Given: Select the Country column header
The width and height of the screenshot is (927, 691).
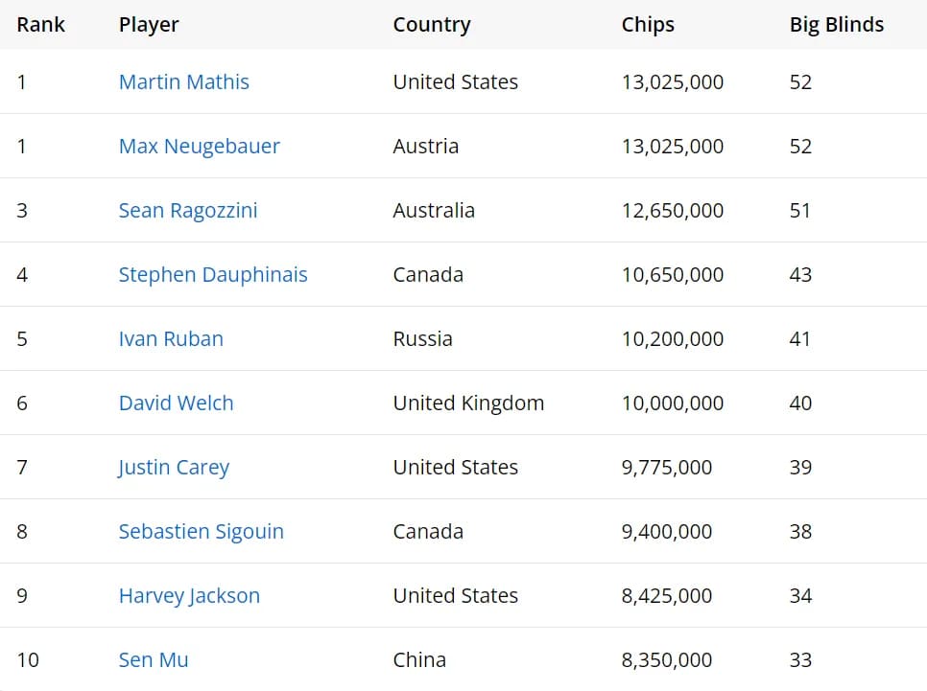Looking at the screenshot, I should point(431,25).
